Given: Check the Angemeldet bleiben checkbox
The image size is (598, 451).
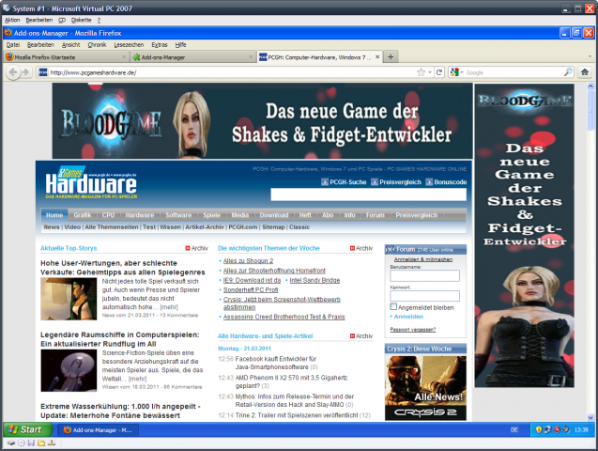Looking at the screenshot, I should tap(393, 306).
